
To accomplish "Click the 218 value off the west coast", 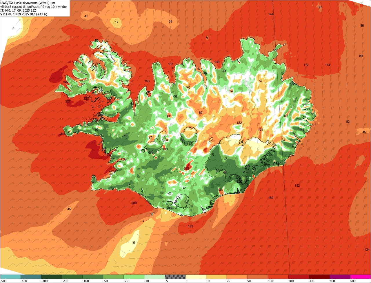I will pyautogui.click(x=63, y=134).
